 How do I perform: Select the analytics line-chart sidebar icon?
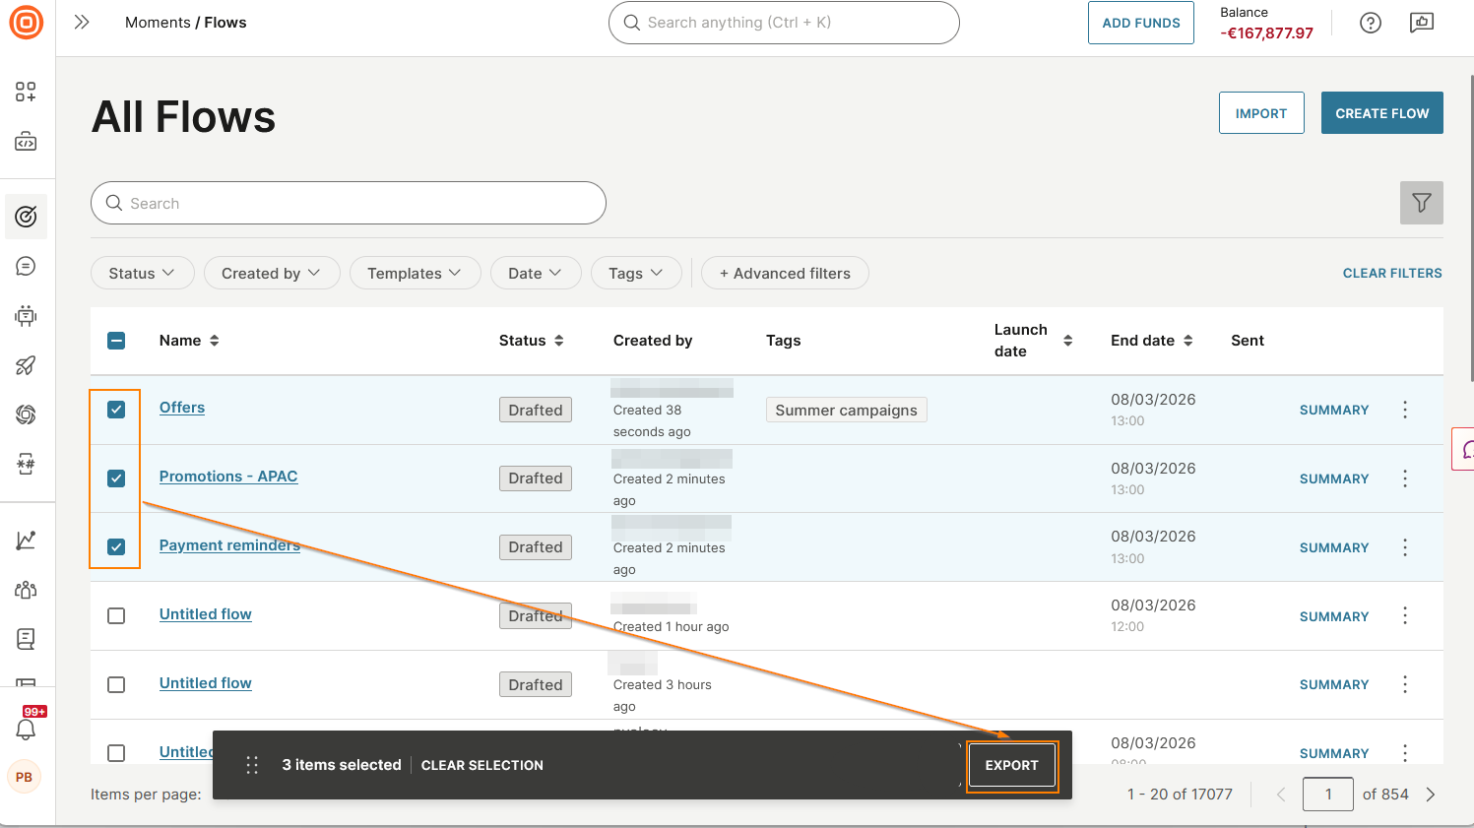[x=26, y=540]
